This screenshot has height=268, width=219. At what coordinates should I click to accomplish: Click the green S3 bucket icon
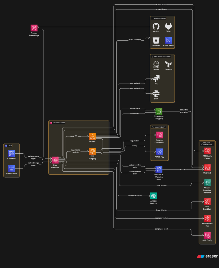(x=159, y=111)
